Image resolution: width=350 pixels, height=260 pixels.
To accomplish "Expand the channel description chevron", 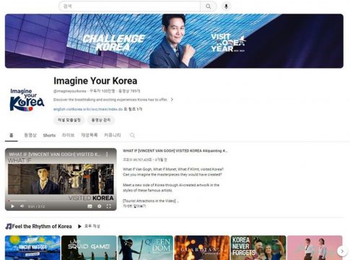I will 172,100.
